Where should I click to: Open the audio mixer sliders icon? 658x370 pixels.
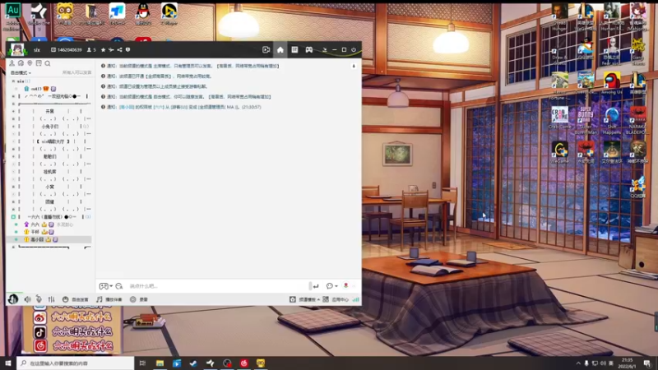(51, 299)
